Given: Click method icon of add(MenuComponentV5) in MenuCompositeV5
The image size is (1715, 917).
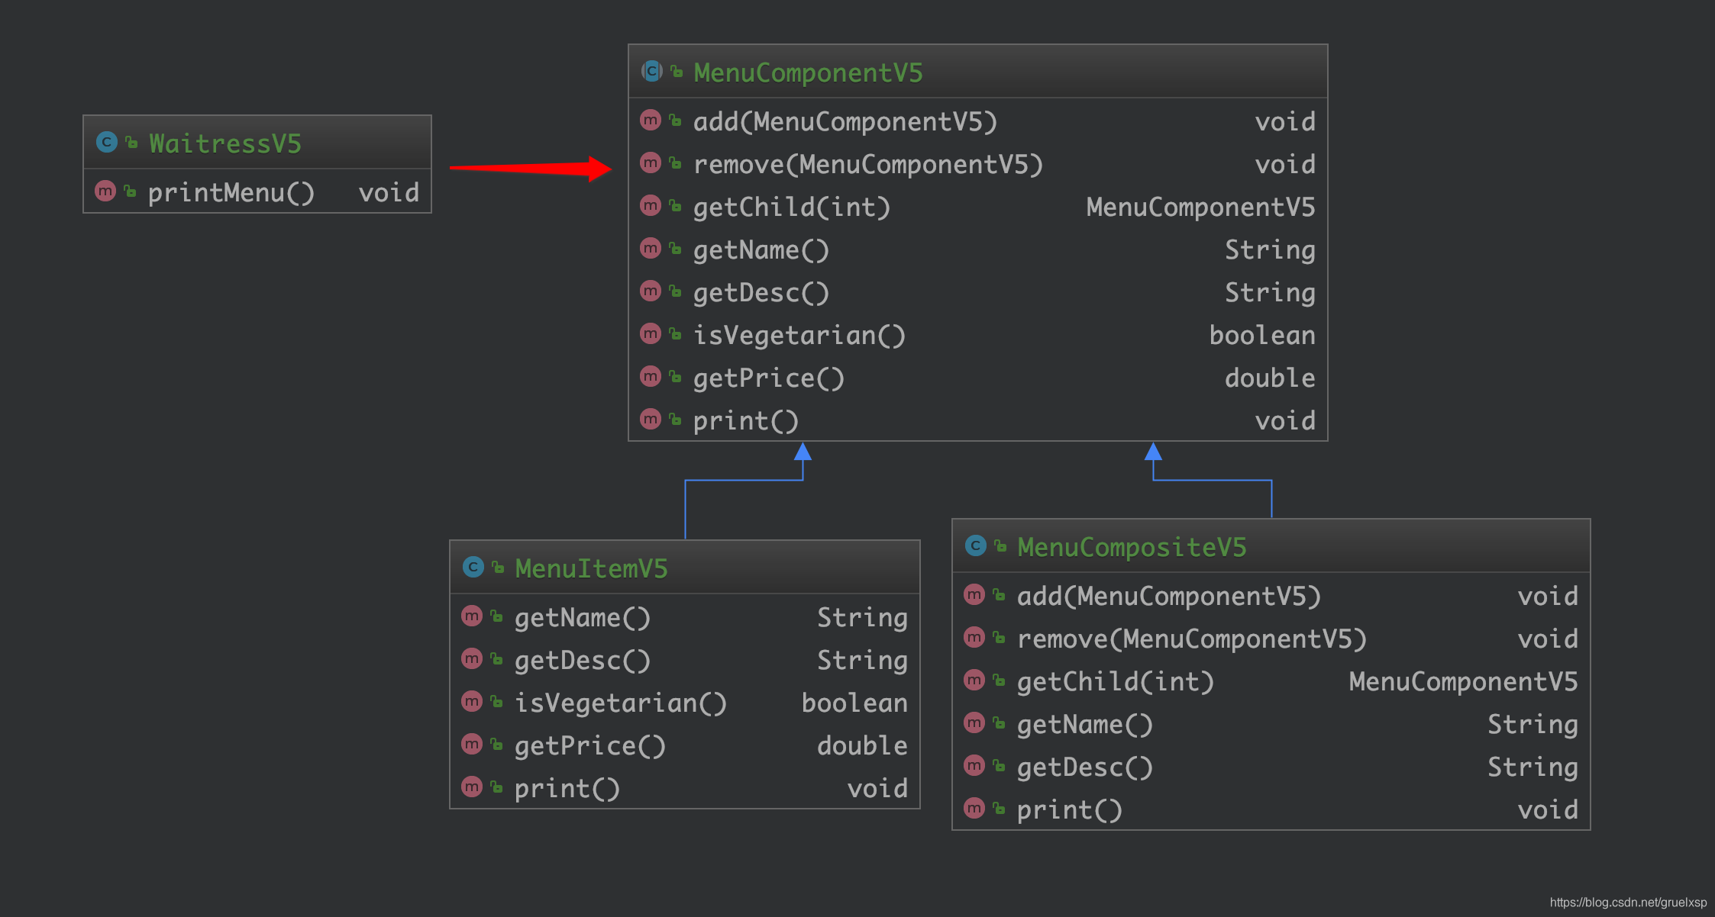Looking at the screenshot, I should (974, 594).
